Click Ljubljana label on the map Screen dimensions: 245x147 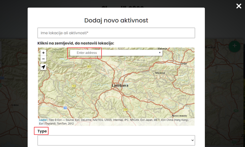tap(120, 85)
